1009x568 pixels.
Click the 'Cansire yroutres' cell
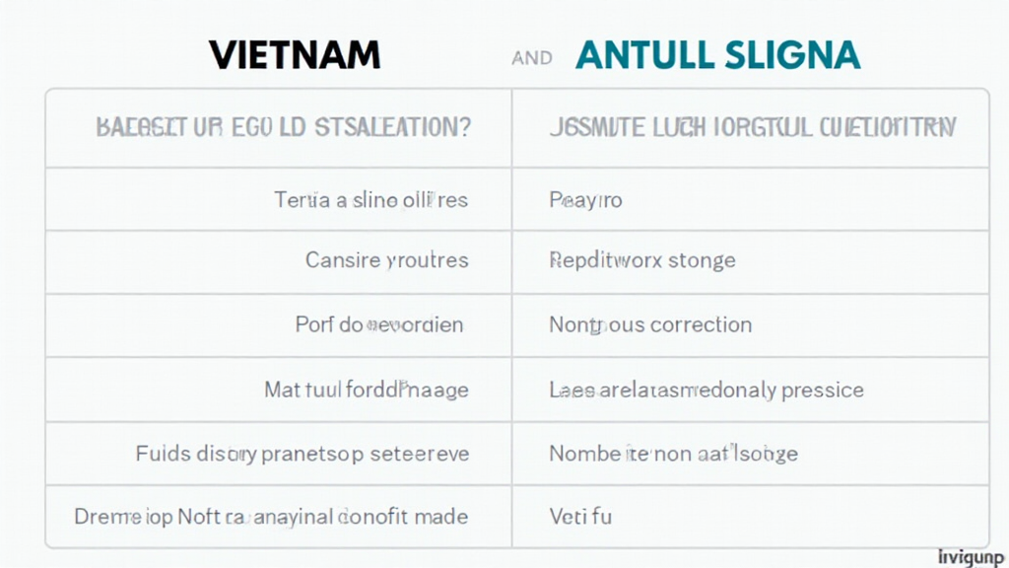pos(386,261)
